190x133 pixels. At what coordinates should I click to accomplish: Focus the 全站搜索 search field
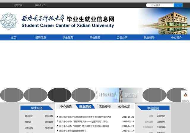pos(160,5)
